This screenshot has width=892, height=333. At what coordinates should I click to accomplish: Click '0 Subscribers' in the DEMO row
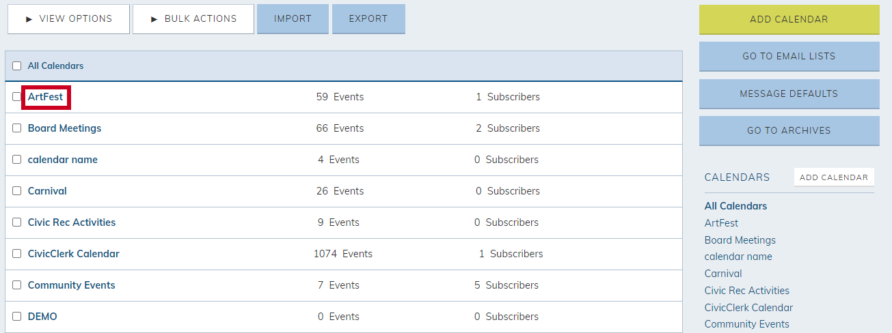tap(506, 317)
